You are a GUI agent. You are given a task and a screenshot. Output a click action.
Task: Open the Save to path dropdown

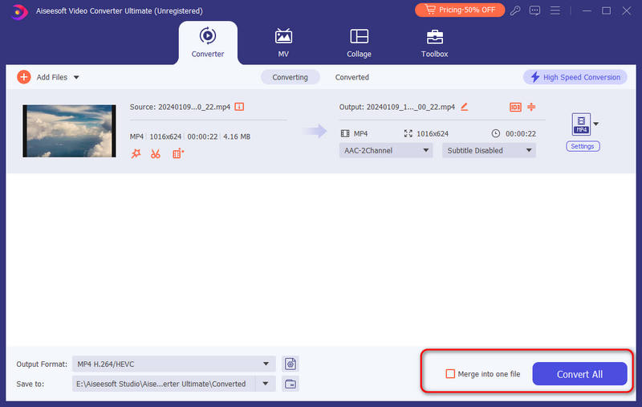click(266, 384)
